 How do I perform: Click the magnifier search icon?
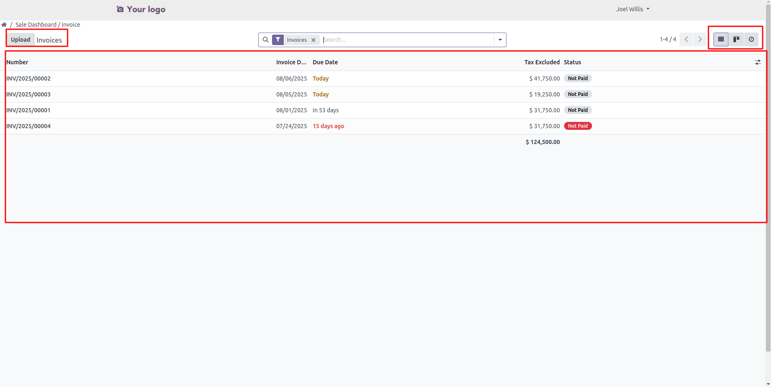pos(265,40)
